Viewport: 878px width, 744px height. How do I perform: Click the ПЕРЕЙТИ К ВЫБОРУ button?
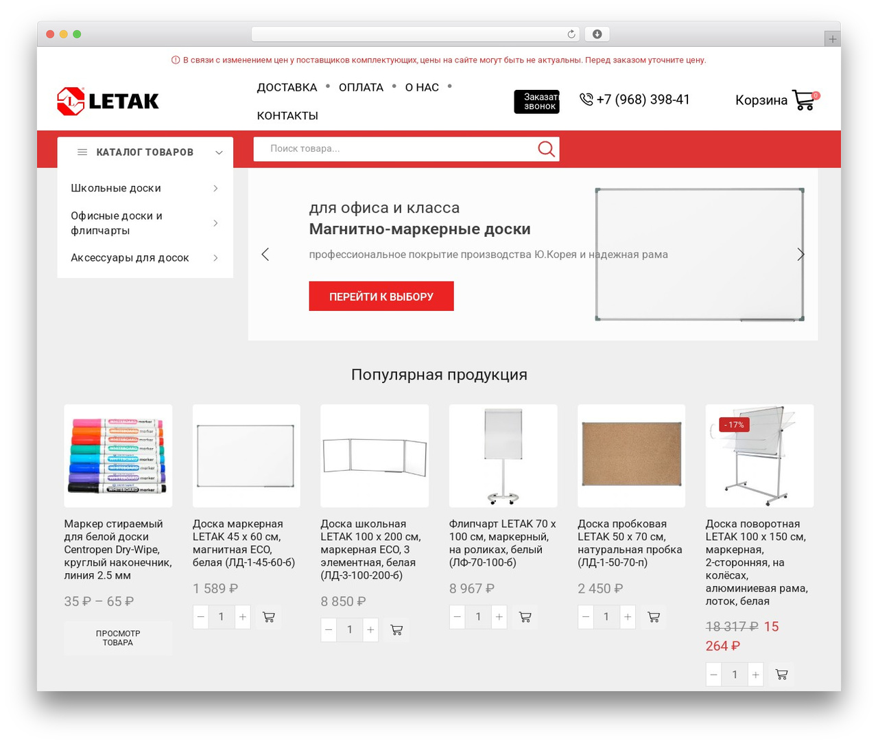(381, 297)
